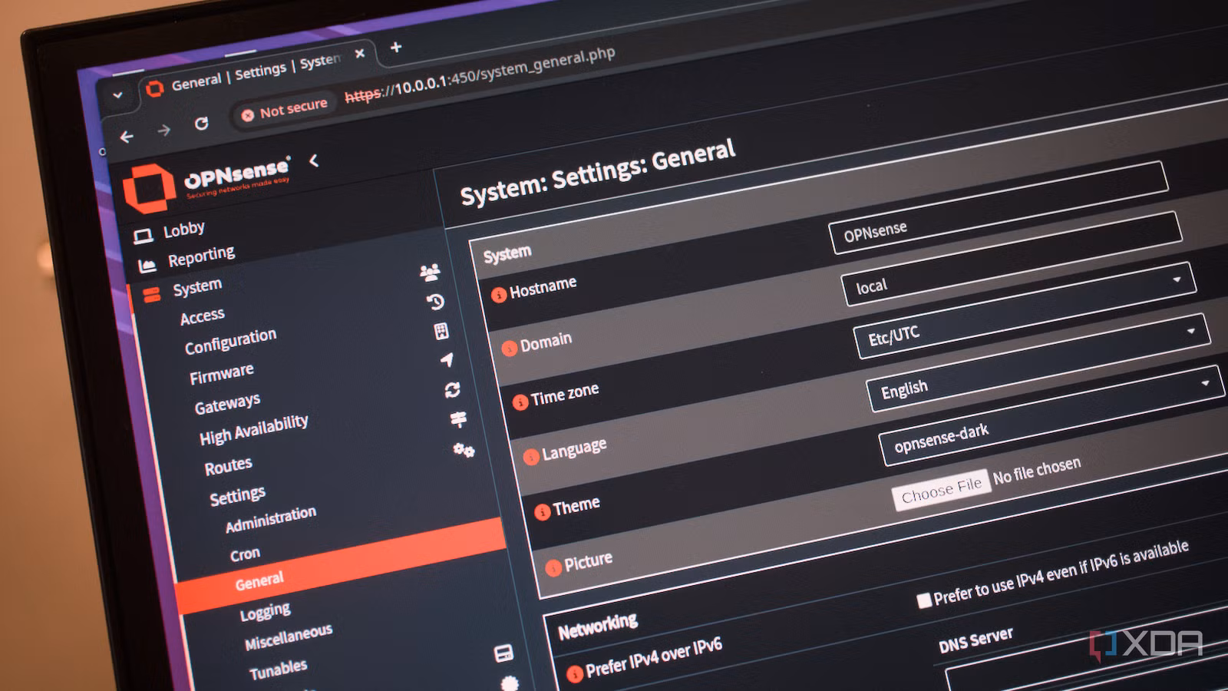
Task: Click the users group icon in the sidebar
Action: click(x=430, y=272)
